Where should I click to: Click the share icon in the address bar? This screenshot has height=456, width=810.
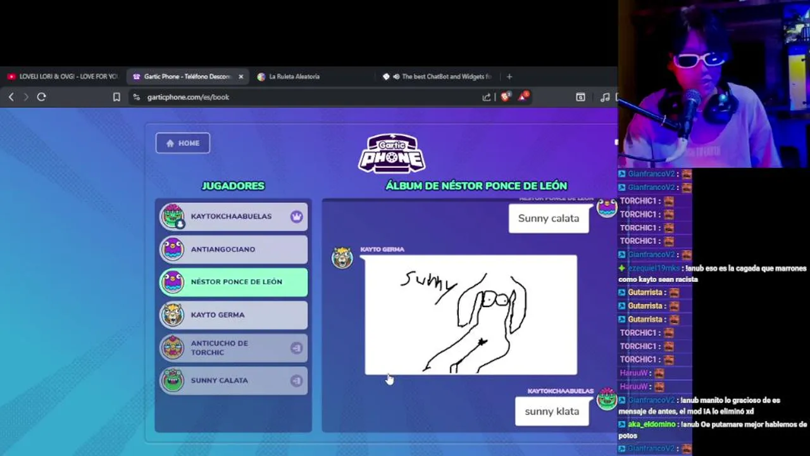coord(487,97)
